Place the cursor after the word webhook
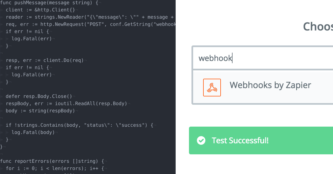333x174 pixels. [x=233, y=58]
